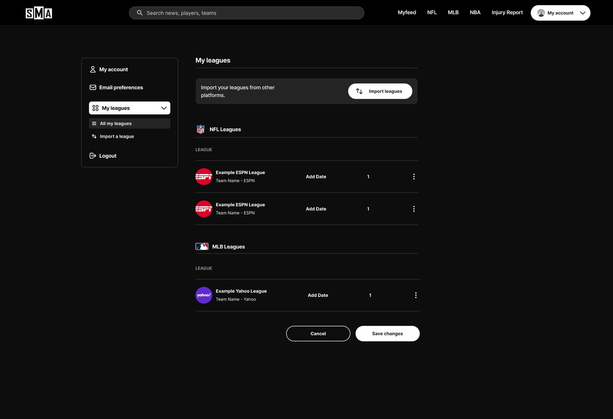This screenshot has height=419, width=613.
Task: Click the envelope icon for Email preferences
Action: click(93, 87)
